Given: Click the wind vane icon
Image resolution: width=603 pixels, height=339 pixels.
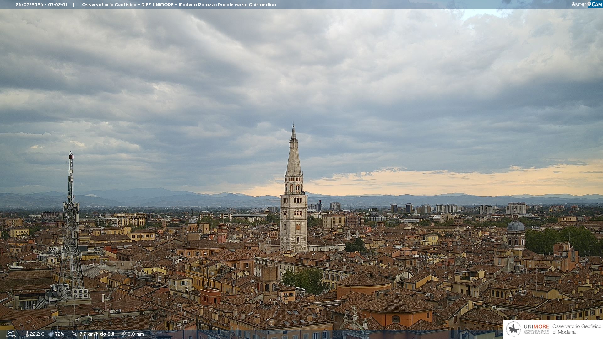Looking at the screenshot, I should pos(74,334).
